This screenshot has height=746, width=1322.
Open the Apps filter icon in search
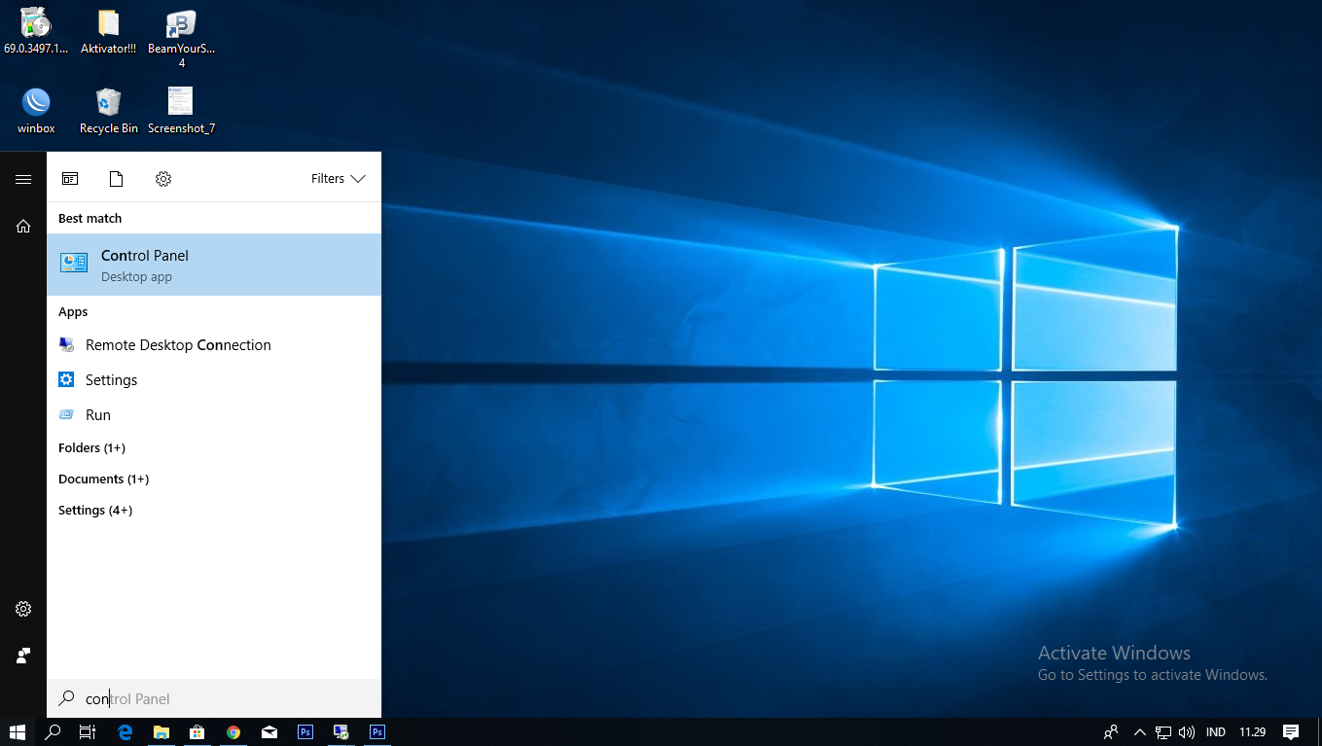point(70,178)
